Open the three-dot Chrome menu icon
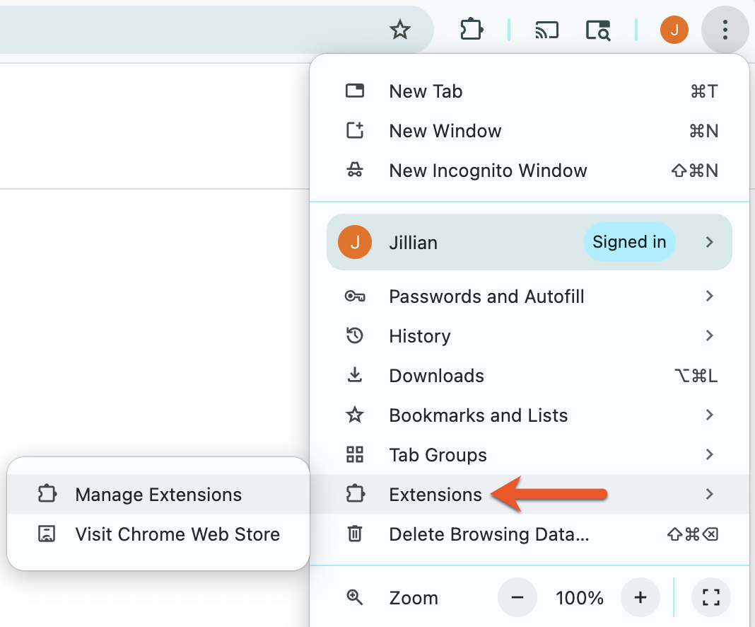 click(x=725, y=30)
